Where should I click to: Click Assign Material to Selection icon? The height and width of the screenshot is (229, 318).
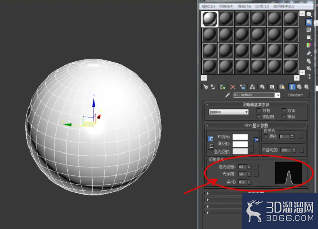pos(222,87)
